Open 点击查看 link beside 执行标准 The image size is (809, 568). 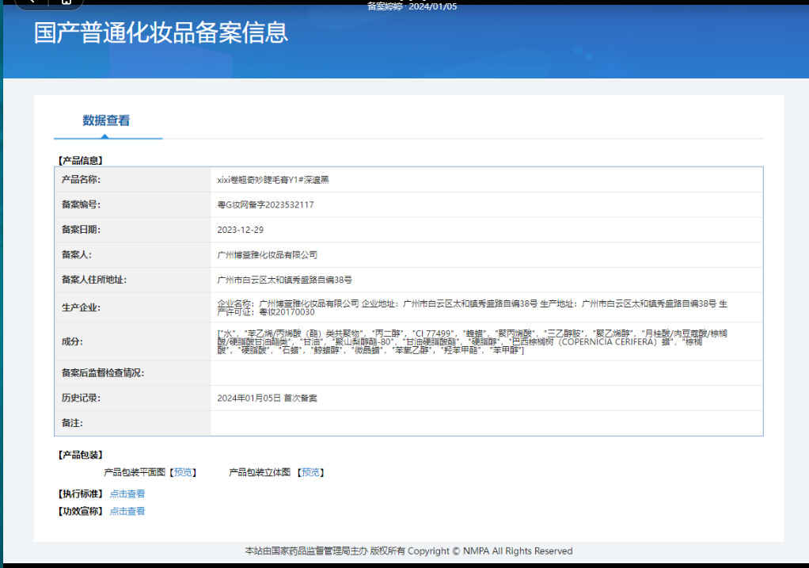pyautogui.click(x=127, y=494)
